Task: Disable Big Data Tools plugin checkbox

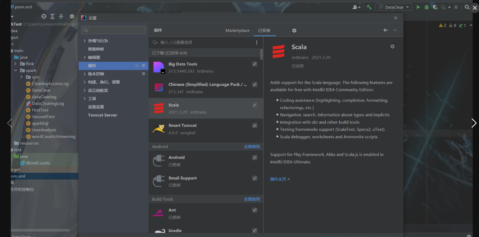Action: [x=255, y=64]
